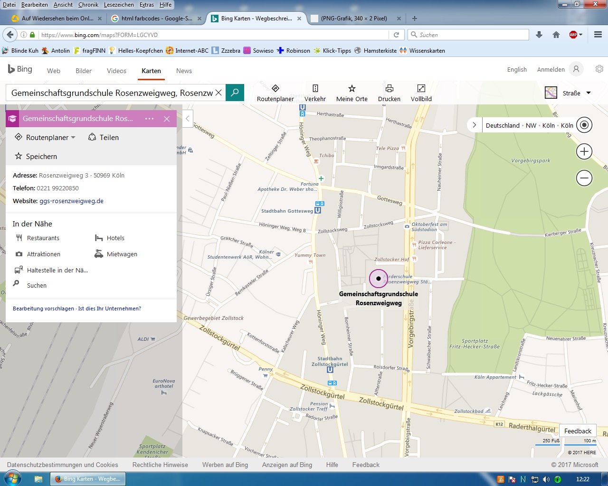Open the fragFINN bookmark
The height and width of the screenshot is (486, 608).
(x=90, y=51)
